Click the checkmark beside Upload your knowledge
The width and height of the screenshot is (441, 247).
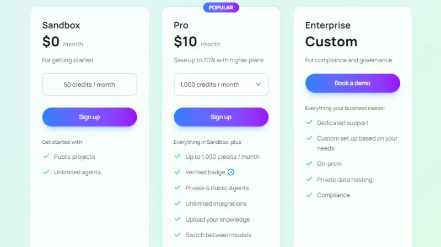pos(178,219)
